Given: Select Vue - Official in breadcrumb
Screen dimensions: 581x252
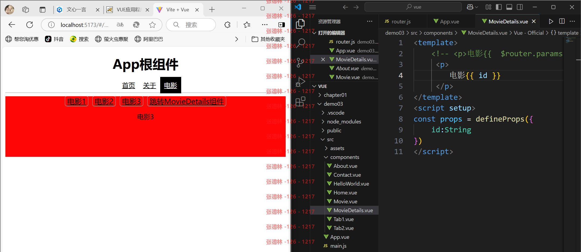Looking at the screenshot, I should pos(529,33).
